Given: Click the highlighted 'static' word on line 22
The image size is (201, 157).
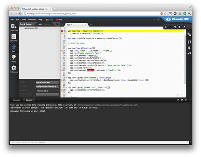Looking at the screenshot, I should pos(91,70).
